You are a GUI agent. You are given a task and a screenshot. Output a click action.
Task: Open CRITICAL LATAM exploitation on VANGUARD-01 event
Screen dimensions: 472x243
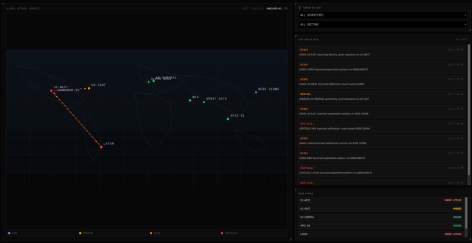[381, 170]
